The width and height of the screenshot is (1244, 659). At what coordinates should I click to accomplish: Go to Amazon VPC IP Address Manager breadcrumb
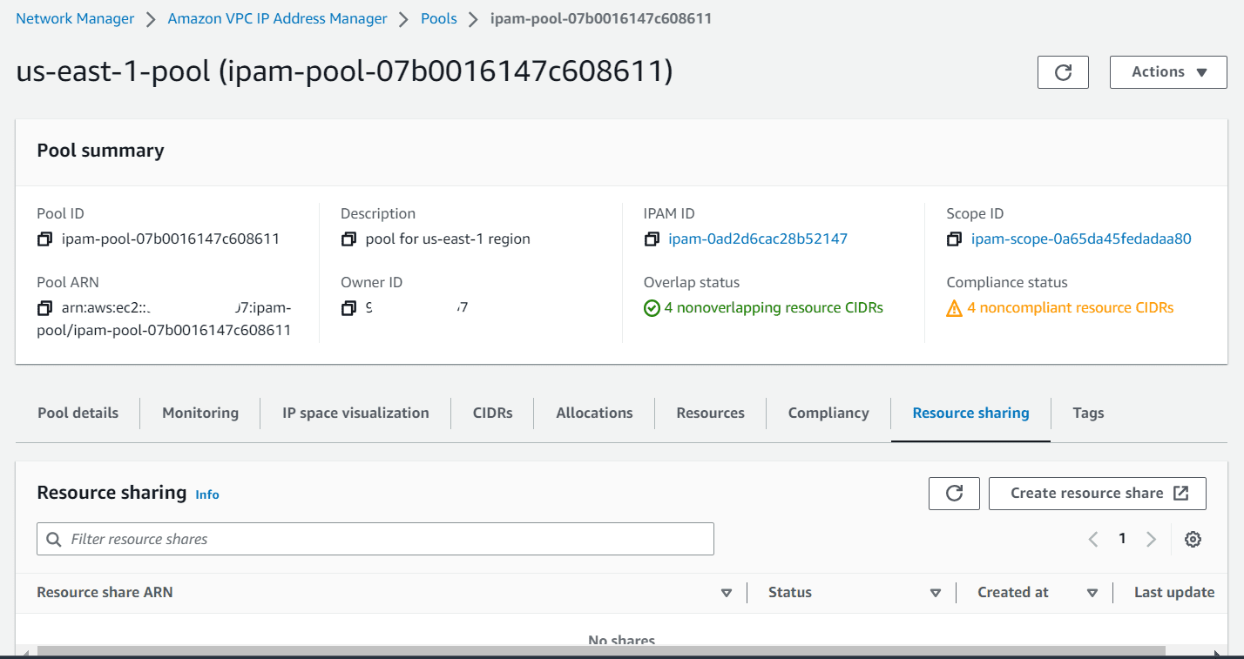277,19
